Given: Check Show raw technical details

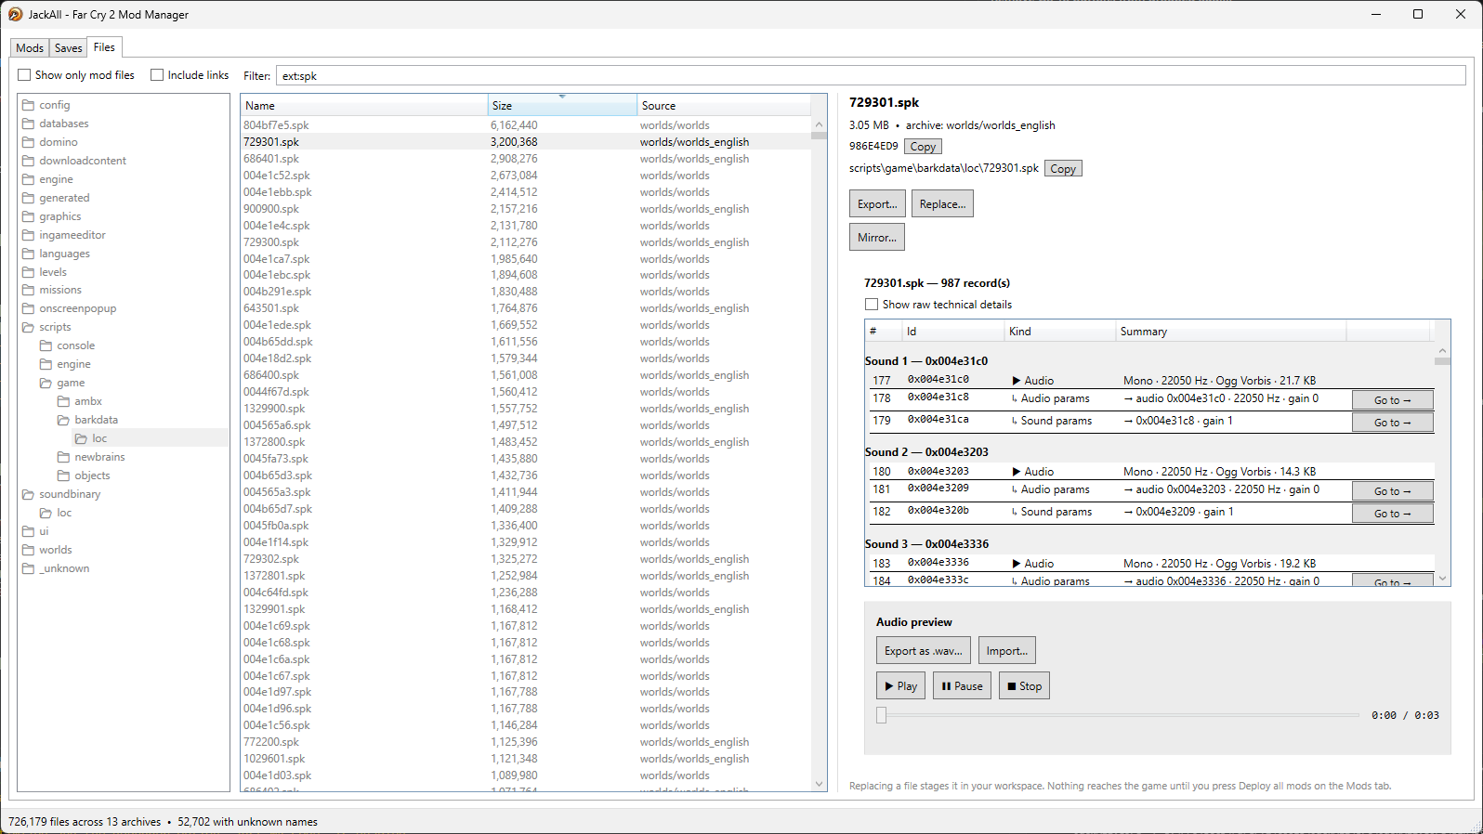Looking at the screenshot, I should click(872, 305).
